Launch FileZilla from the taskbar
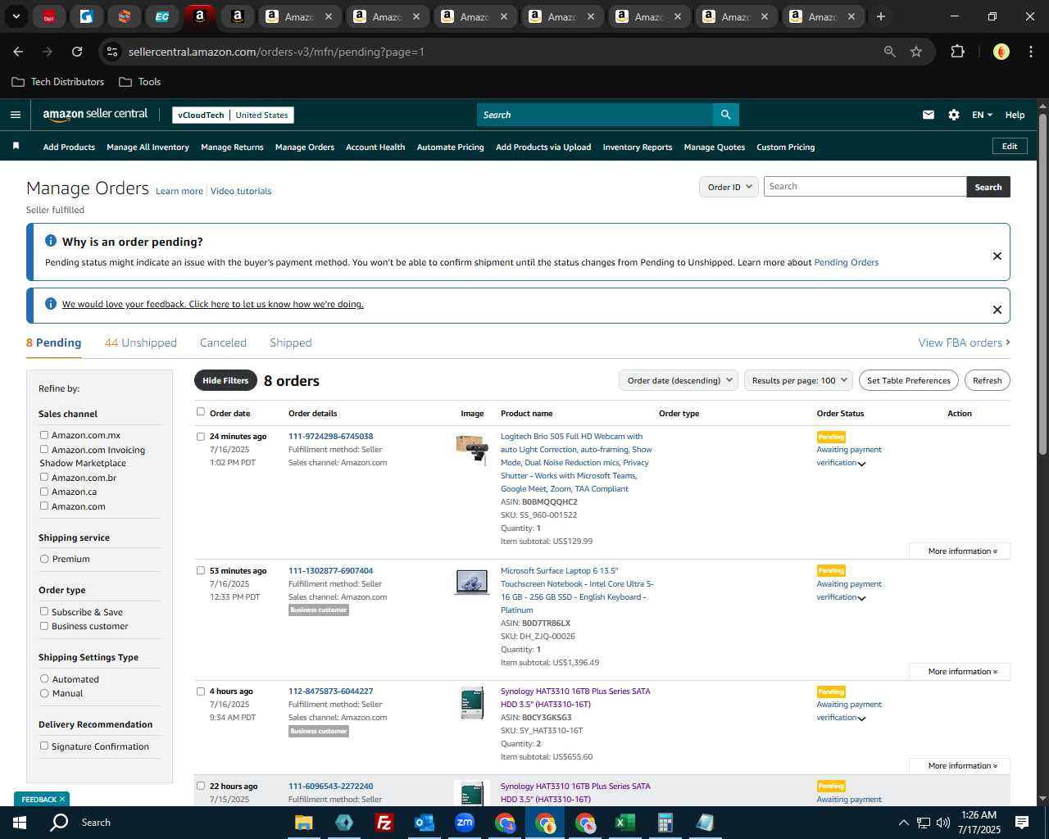This screenshot has height=839, width=1049. 384,823
